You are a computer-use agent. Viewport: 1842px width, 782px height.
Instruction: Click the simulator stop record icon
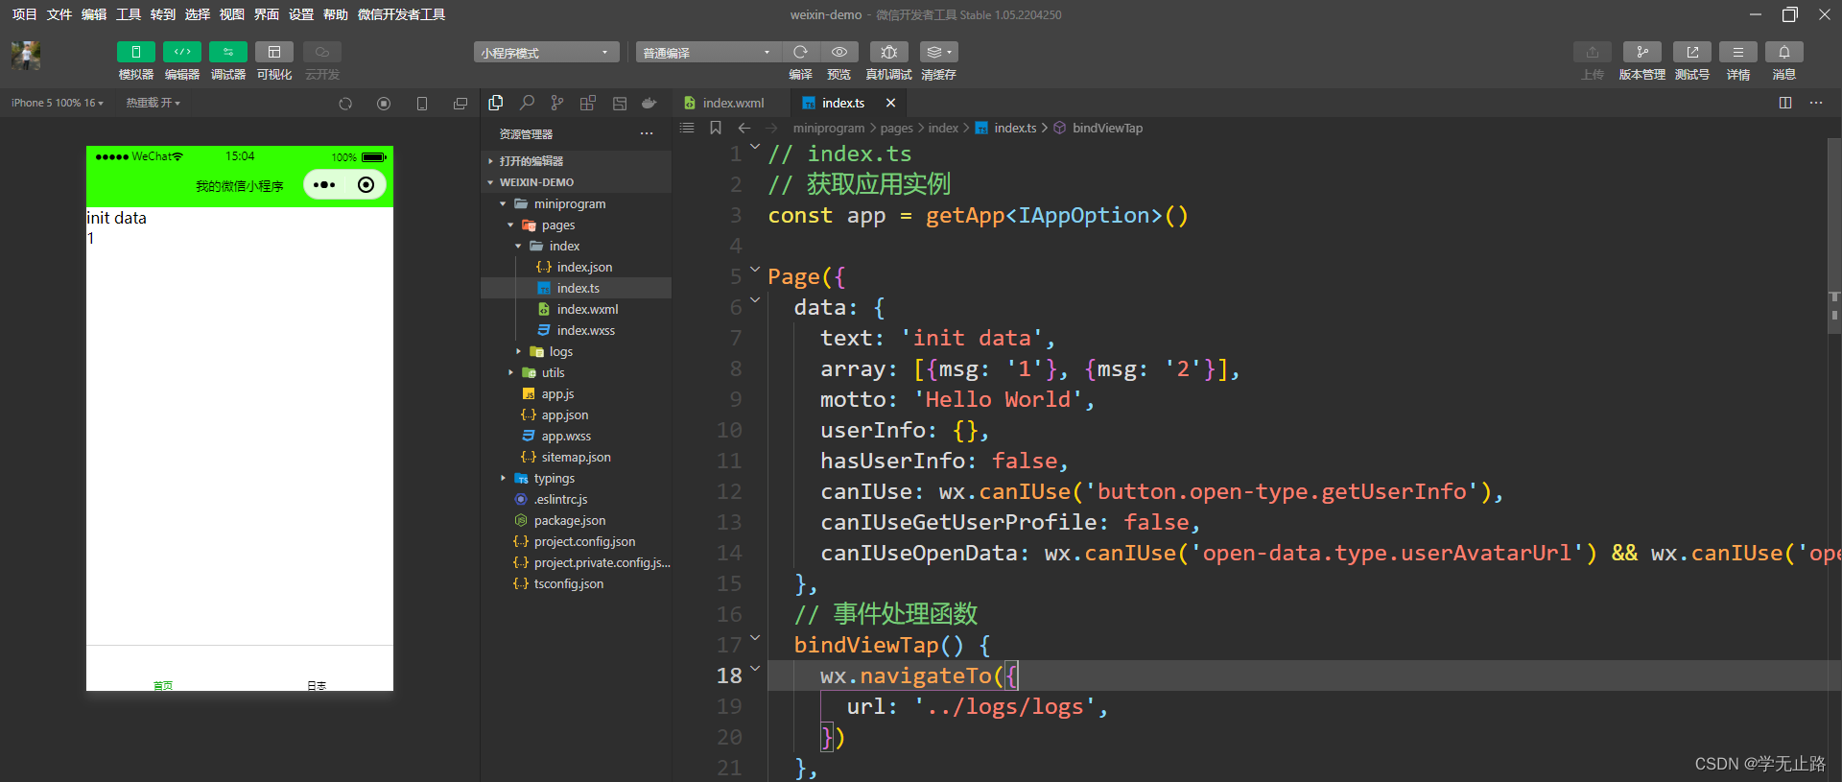tap(384, 104)
